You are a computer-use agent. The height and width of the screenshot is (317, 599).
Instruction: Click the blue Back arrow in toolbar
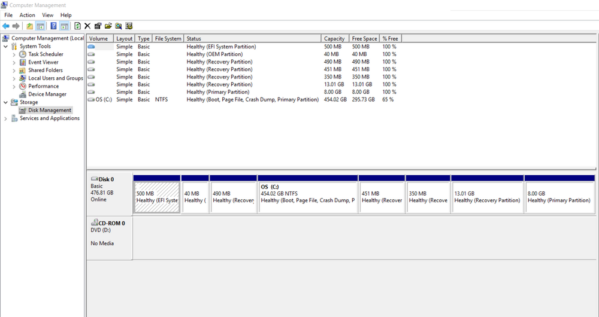(x=6, y=26)
